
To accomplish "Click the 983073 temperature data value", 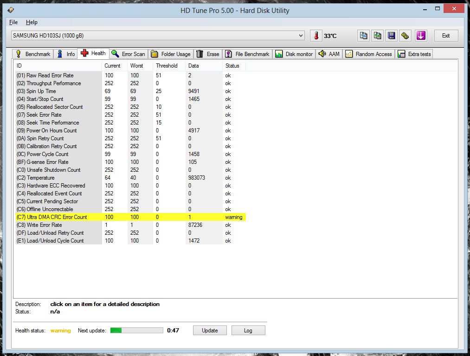I will [x=197, y=178].
